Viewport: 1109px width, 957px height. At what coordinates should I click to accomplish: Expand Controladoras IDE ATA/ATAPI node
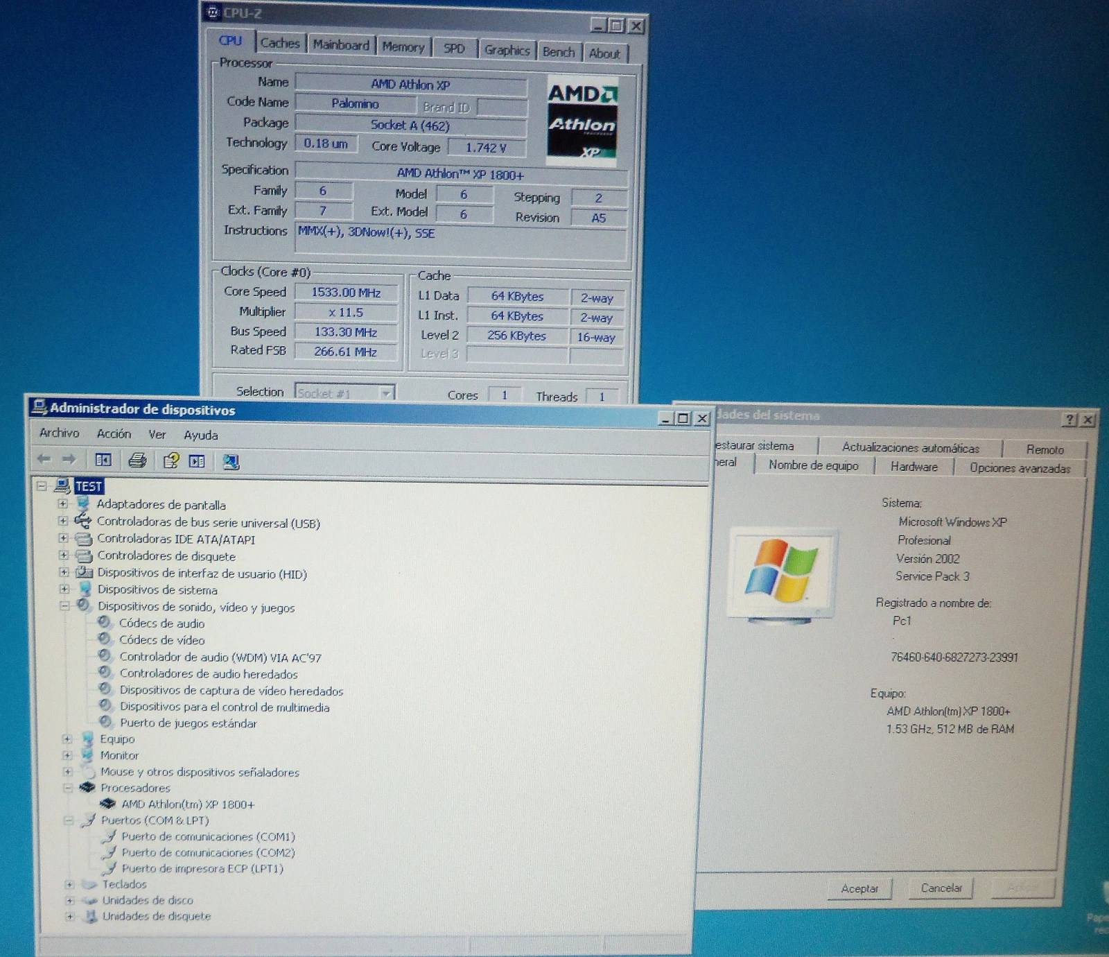click(63, 538)
